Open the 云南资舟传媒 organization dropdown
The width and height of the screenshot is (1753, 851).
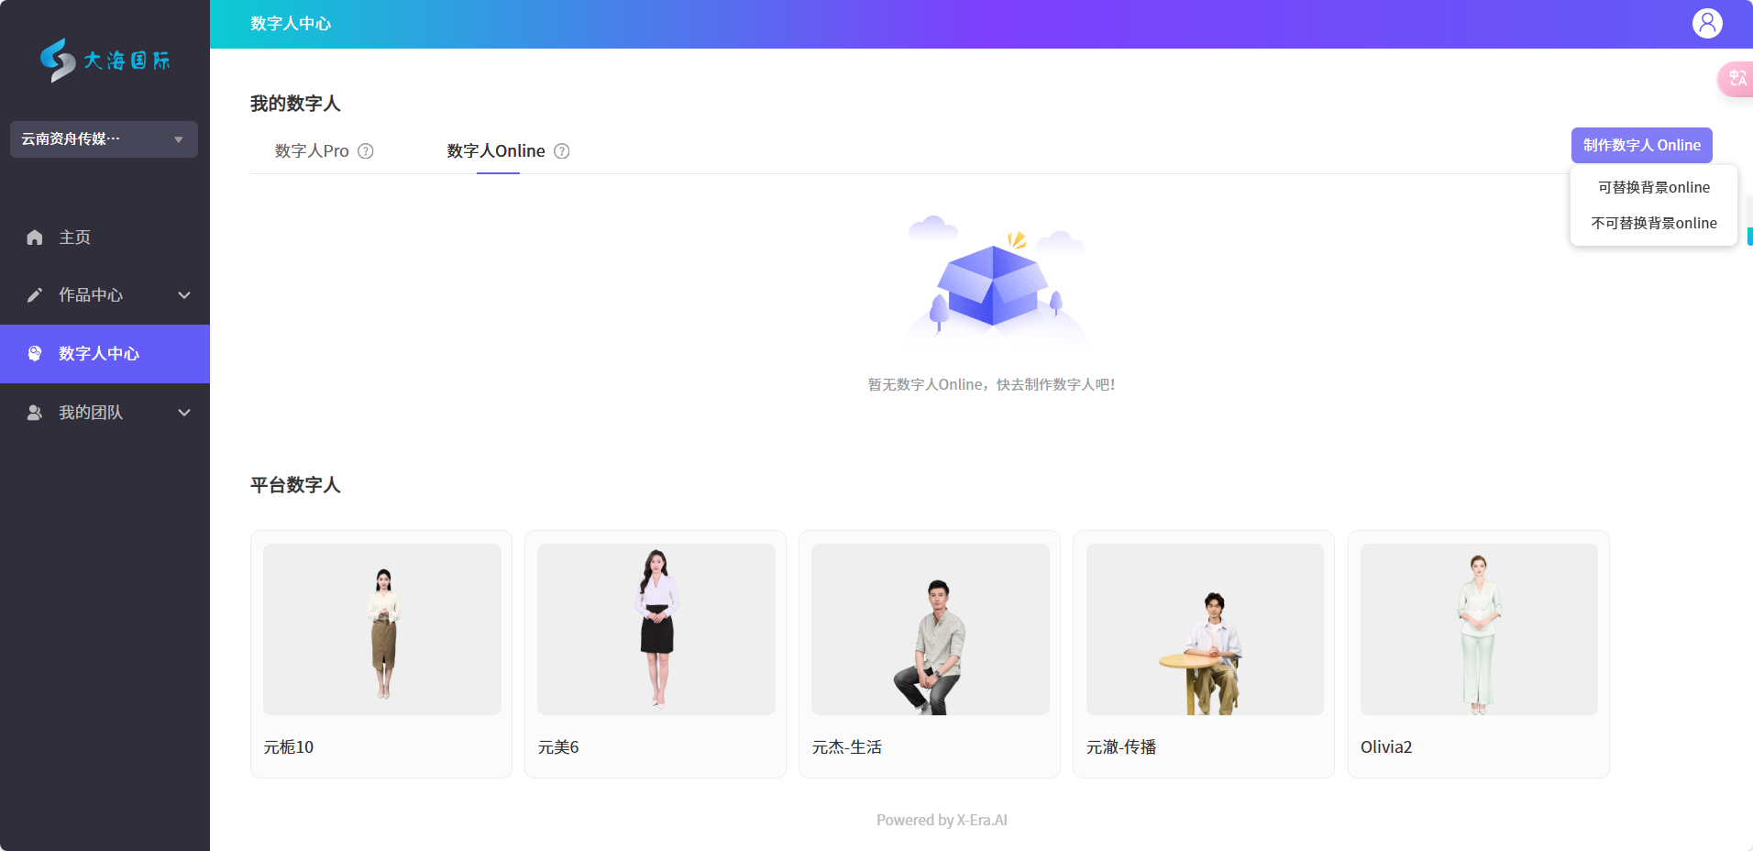(x=104, y=139)
